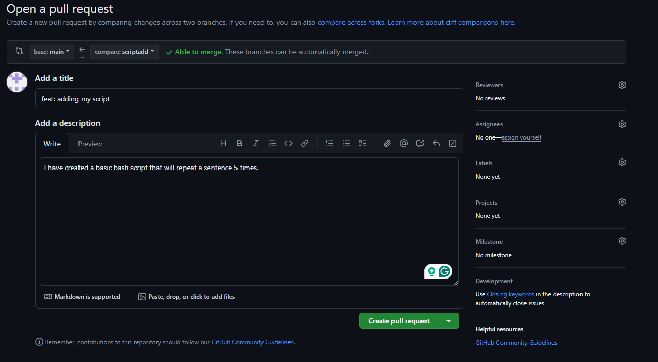Viewport: 658px width, 362px height.
Task: Open the Closing keywords link
Action: pyautogui.click(x=510, y=294)
